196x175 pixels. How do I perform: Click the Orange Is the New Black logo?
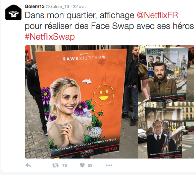tap(87, 154)
